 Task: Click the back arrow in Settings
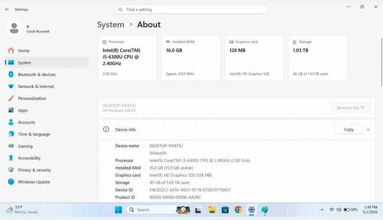7,9
